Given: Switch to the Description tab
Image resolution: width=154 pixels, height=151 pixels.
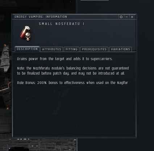Looking at the screenshot, I should [27, 49].
